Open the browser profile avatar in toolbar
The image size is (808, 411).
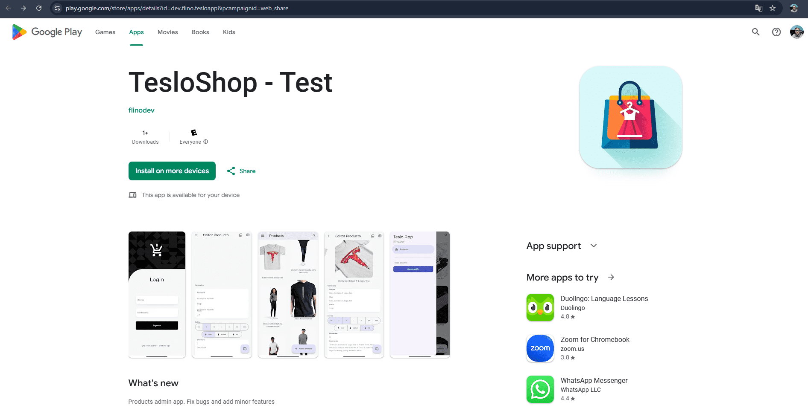tap(794, 8)
